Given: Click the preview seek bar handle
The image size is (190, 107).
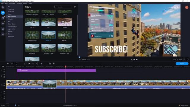Looking at the screenshot, I should 79,57.
